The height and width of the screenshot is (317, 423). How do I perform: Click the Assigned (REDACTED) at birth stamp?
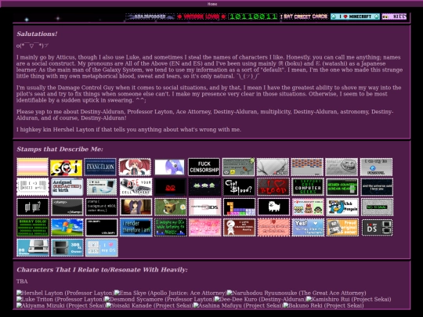coord(67,187)
